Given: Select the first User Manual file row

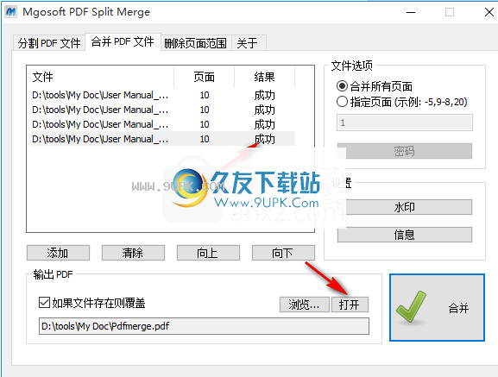Looking at the screenshot, I should click(163, 95).
